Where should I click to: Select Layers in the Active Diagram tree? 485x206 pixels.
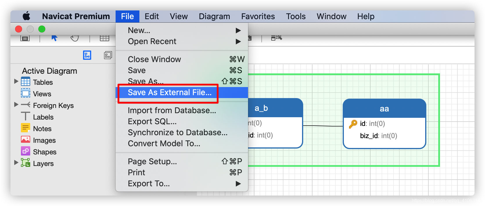(43, 164)
